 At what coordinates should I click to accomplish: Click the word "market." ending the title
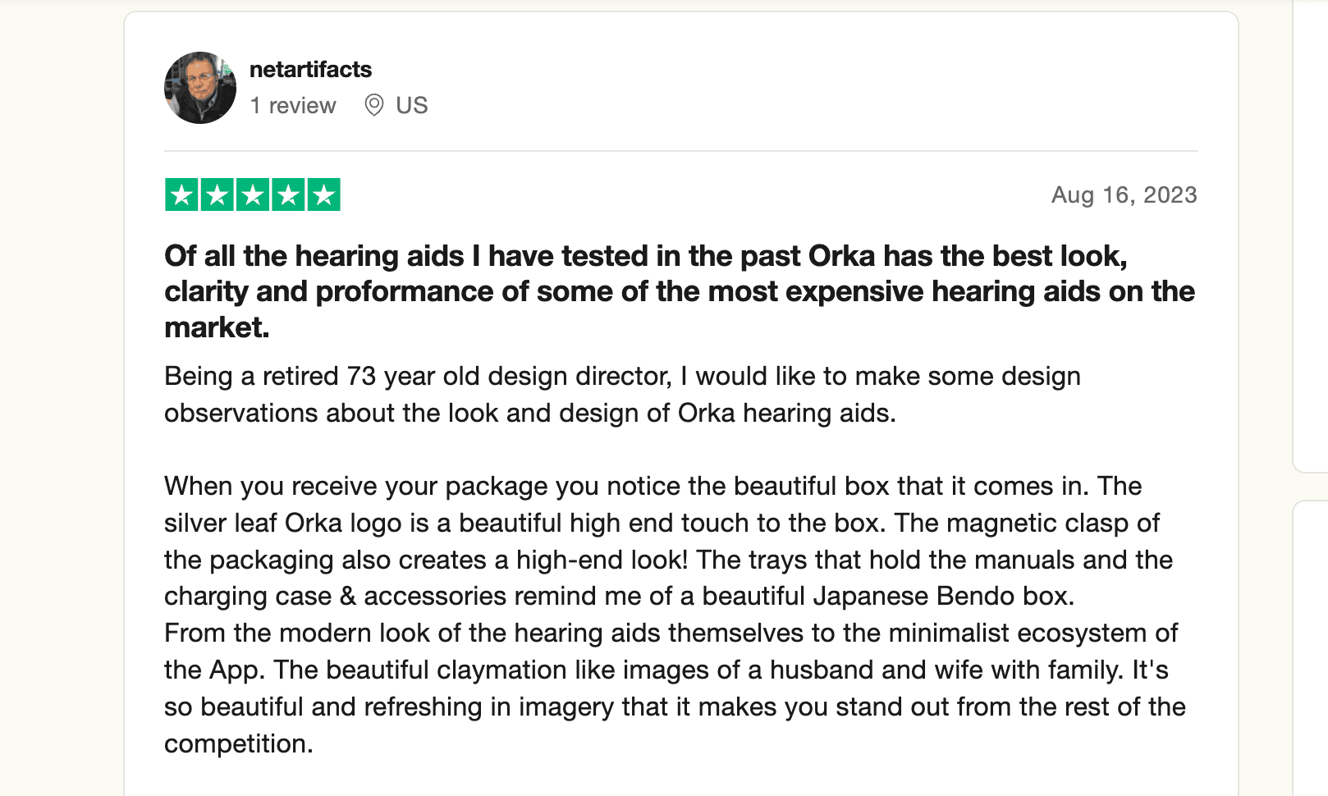point(218,327)
